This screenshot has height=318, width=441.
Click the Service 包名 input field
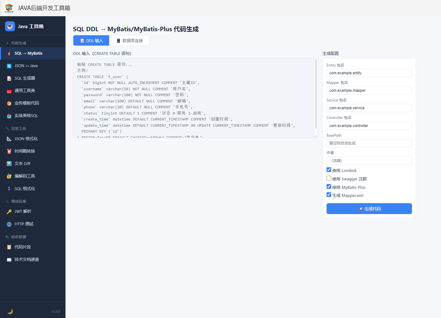(x=369, y=108)
